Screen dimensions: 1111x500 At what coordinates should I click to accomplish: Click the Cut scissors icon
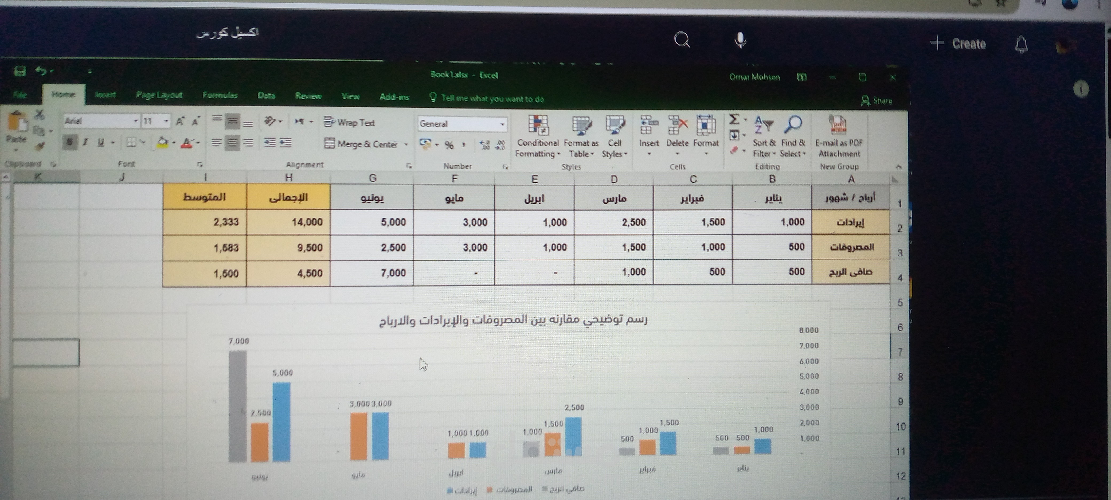(40, 114)
